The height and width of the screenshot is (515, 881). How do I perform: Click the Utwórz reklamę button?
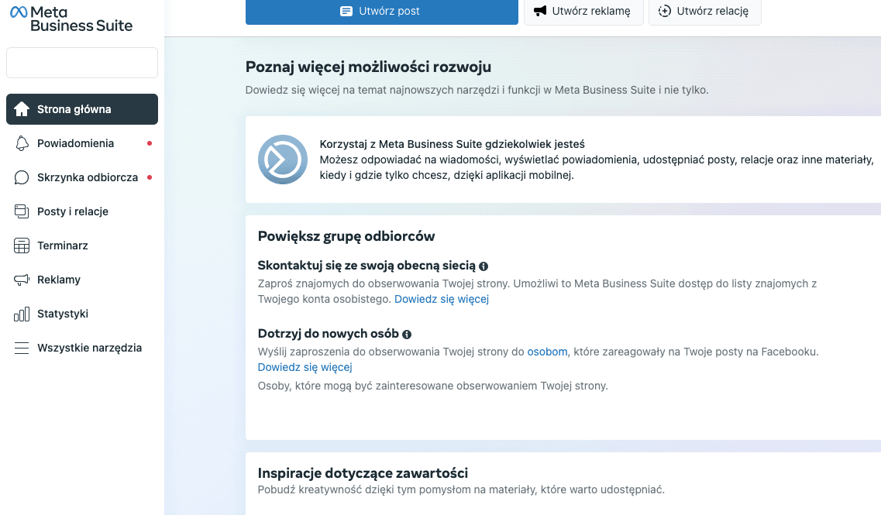[583, 12]
